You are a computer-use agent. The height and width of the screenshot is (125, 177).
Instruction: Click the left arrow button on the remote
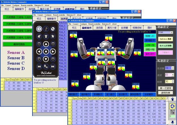[39, 52]
